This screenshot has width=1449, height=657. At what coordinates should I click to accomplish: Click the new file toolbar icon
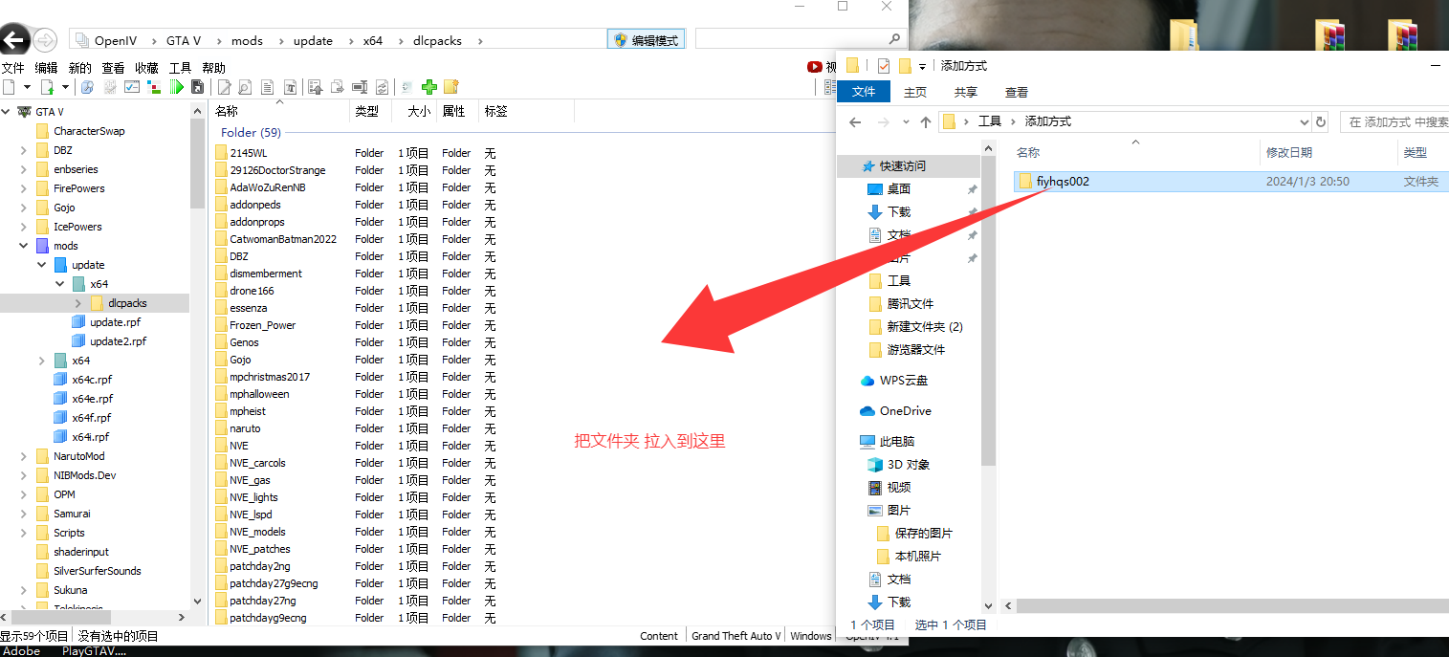(9, 87)
